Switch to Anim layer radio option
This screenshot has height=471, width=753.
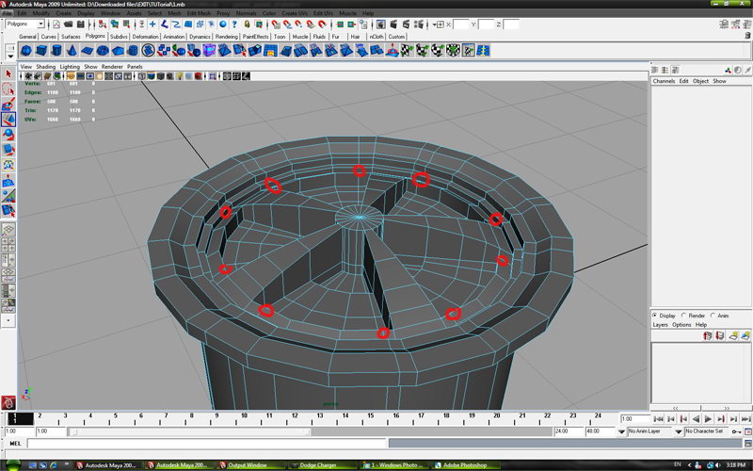tap(713, 316)
